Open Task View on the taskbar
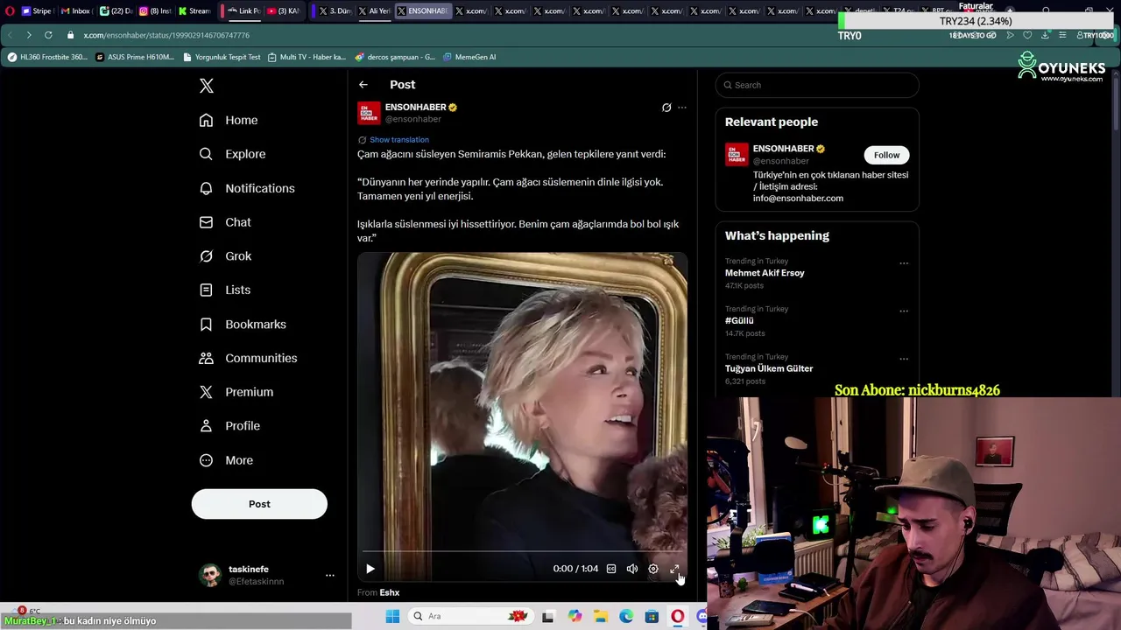This screenshot has width=1121, height=630. [548, 616]
